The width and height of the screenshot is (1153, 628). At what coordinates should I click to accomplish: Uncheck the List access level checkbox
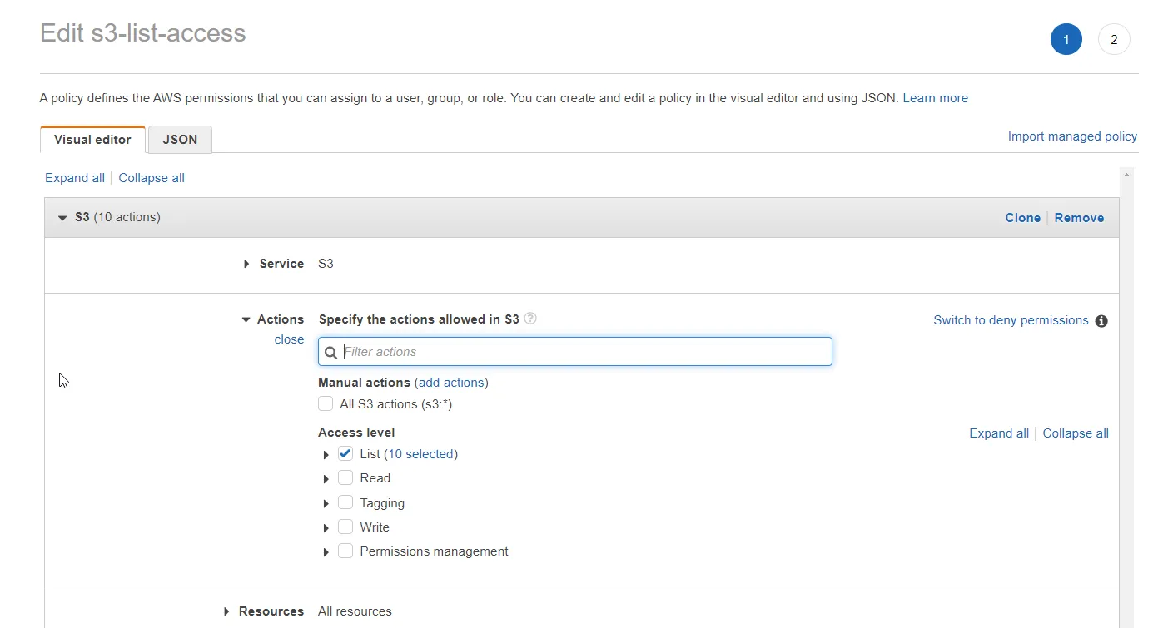pyautogui.click(x=345, y=453)
